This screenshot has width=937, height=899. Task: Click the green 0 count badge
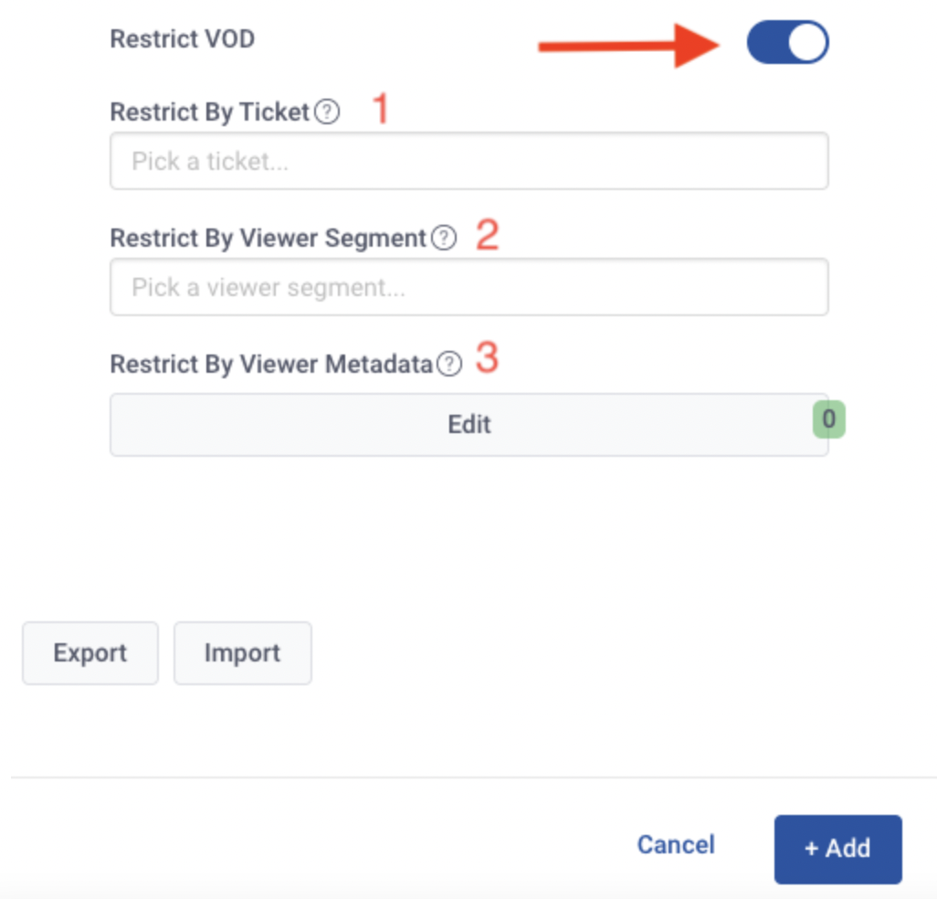pos(829,419)
